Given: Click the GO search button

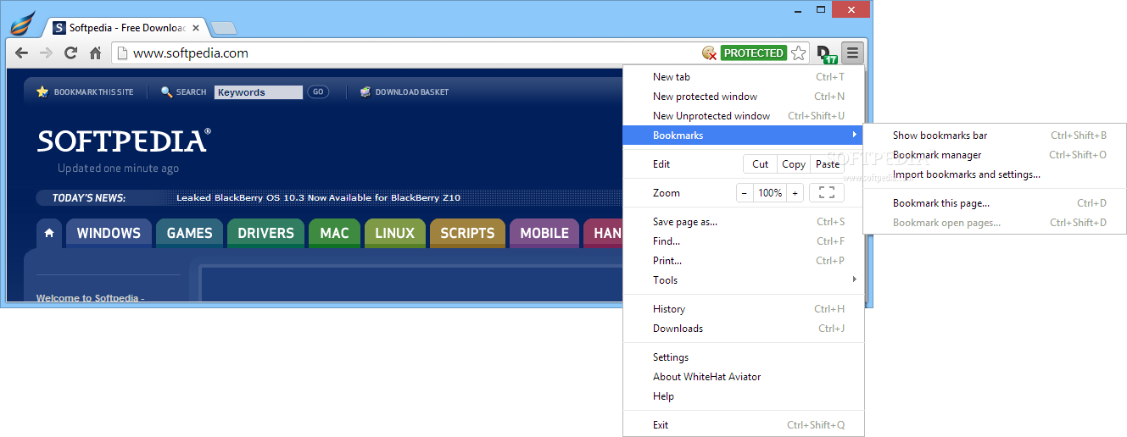Looking at the screenshot, I should (x=318, y=92).
